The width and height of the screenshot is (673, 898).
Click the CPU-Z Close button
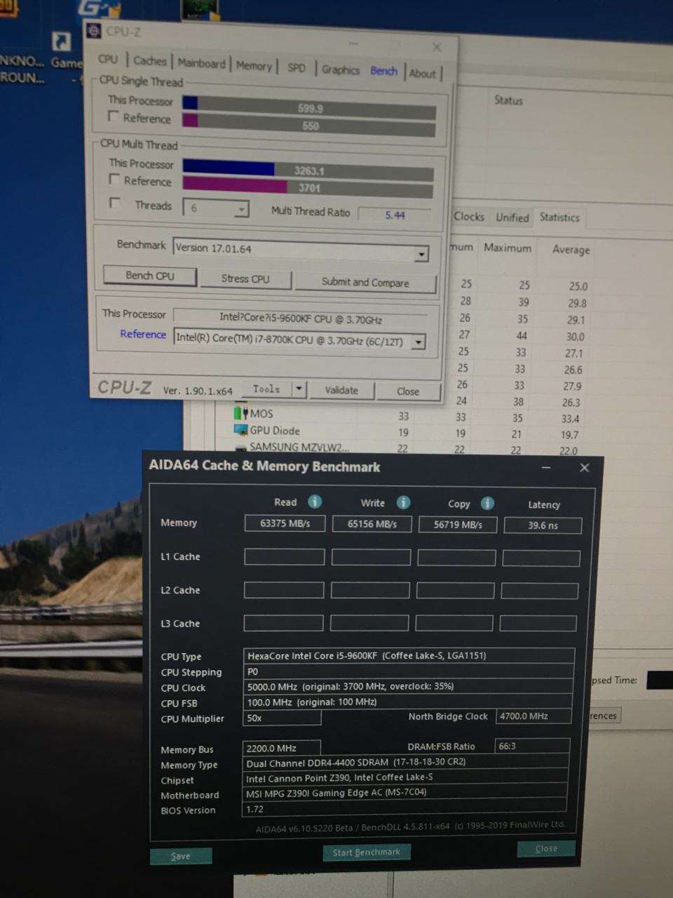coord(408,391)
